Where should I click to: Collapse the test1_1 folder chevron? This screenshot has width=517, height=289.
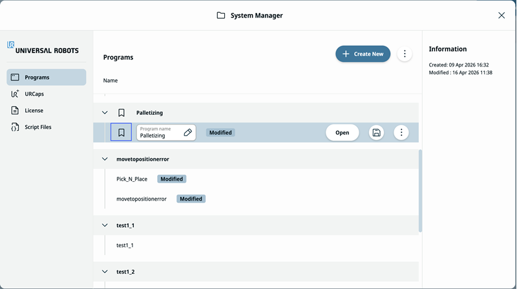click(105, 226)
